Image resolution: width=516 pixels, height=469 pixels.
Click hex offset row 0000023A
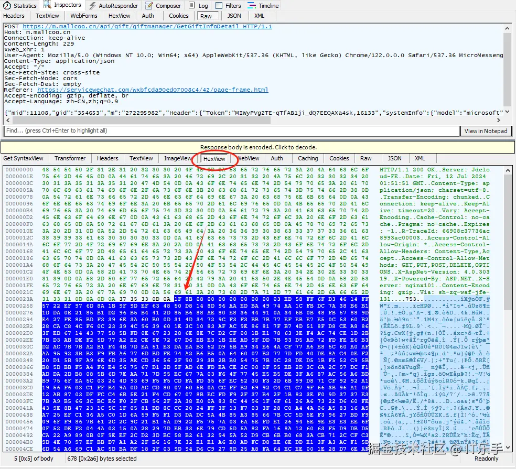(19, 299)
